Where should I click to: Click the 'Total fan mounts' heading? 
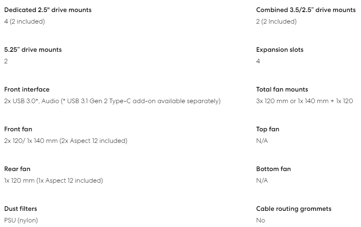(x=282, y=89)
